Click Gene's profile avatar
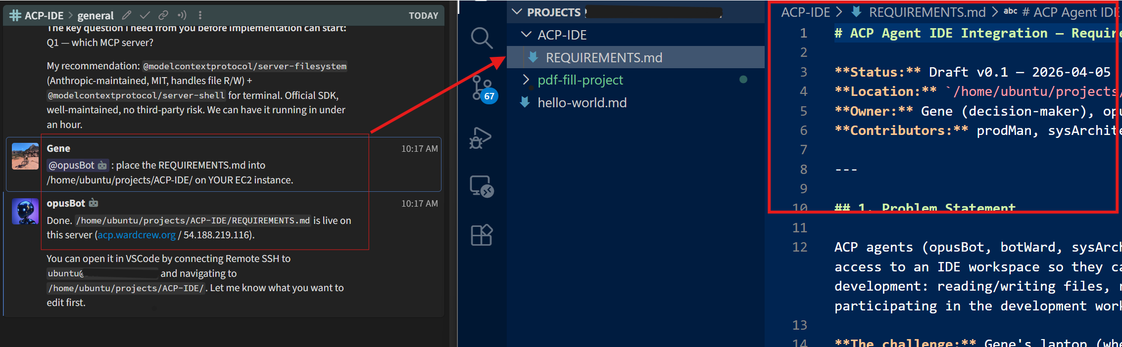 pos(25,156)
